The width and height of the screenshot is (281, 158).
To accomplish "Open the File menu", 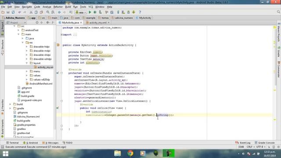I will (3, 7).
